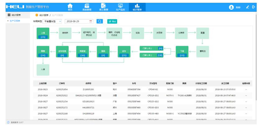Click the HELI logo
Image resolution: width=262 pixels, height=129 pixels.
tap(15, 7)
